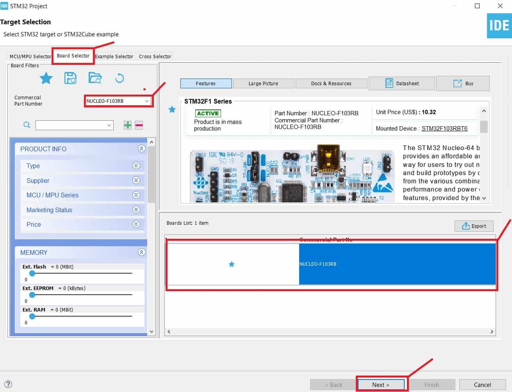Viewport: 512px width, 392px height.
Task: Expand the Supplier filter
Action: coord(136,180)
